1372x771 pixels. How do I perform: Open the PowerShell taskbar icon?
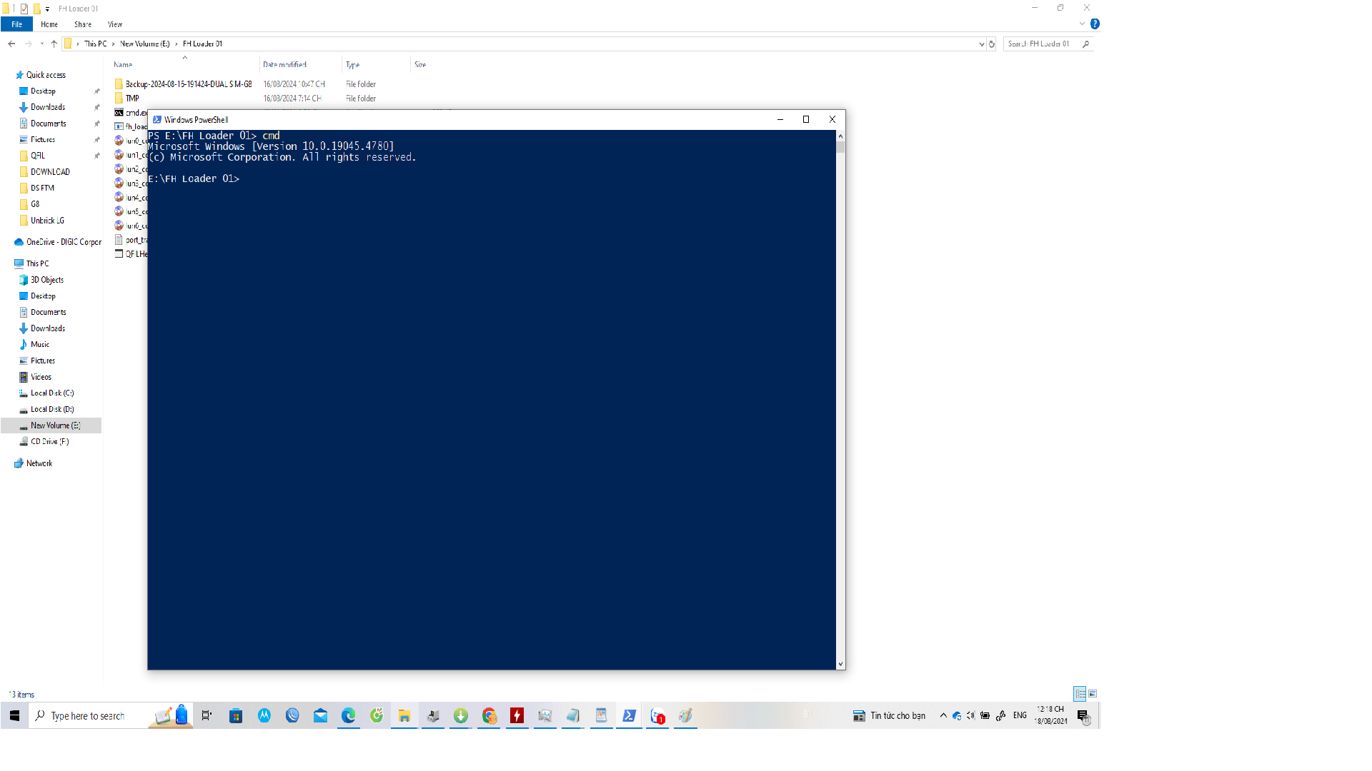[x=629, y=715]
